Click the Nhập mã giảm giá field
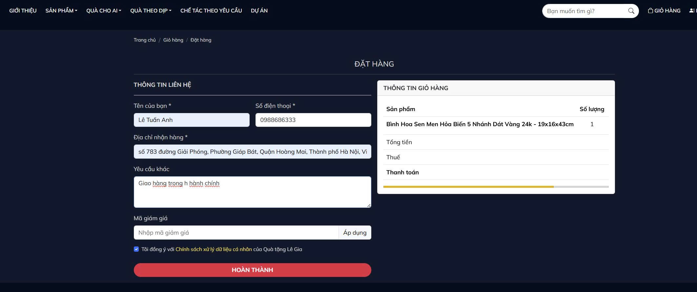The image size is (697, 292). click(236, 232)
